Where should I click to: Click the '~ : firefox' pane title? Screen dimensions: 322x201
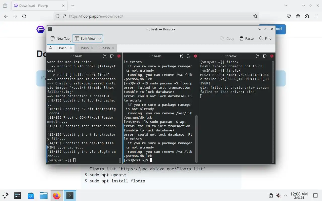[229, 56]
